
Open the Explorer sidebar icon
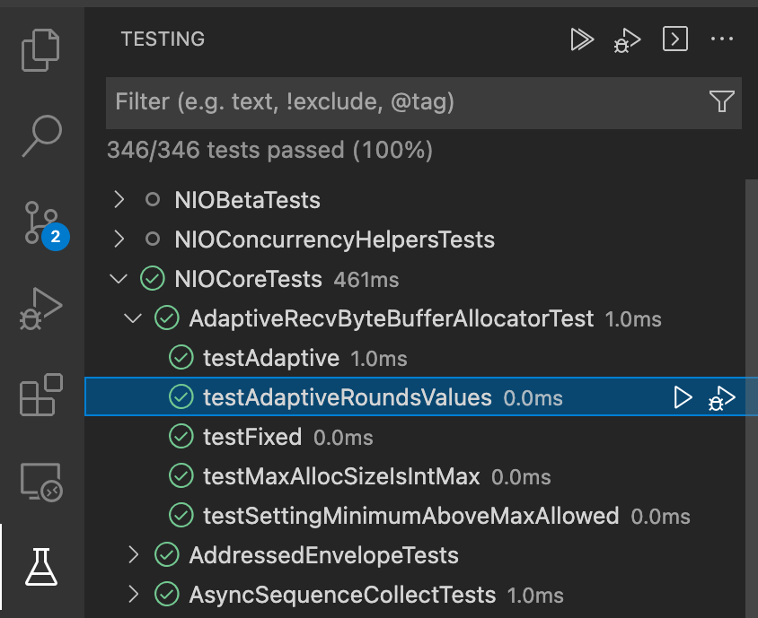coord(40,50)
